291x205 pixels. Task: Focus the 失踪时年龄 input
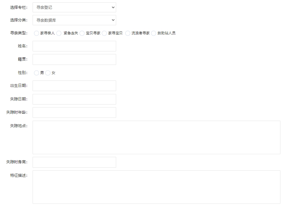[x=74, y=112]
